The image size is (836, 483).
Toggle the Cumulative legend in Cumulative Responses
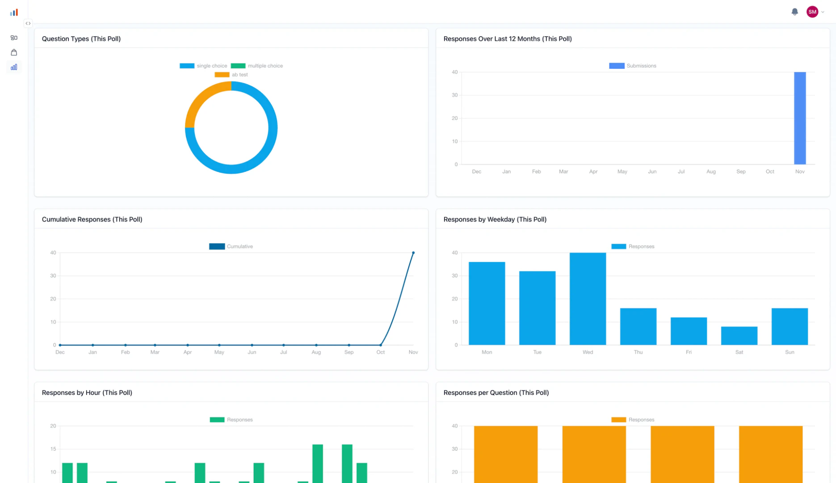pyautogui.click(x=231, y=246)
